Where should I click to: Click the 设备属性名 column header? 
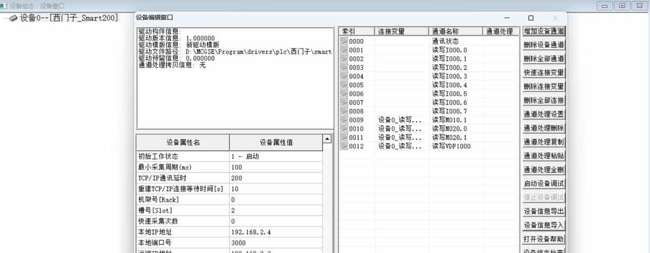183,143
